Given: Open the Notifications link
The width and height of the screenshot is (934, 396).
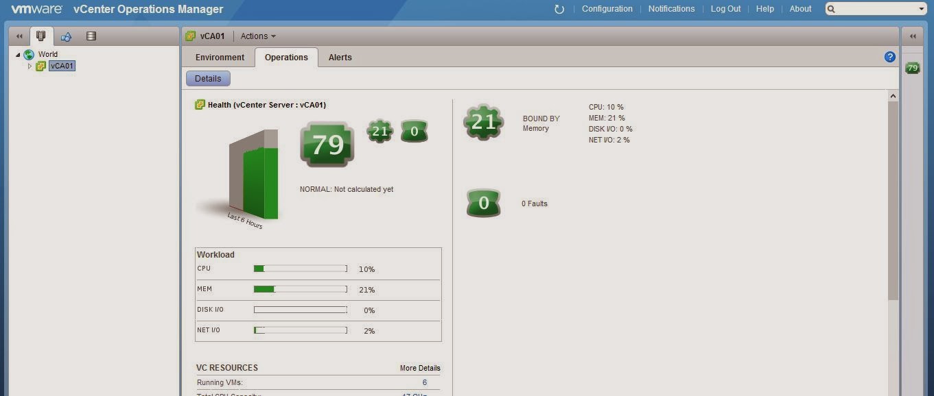Looking at the screenshot, I should [671, 9].
